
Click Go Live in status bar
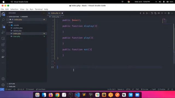144,89
